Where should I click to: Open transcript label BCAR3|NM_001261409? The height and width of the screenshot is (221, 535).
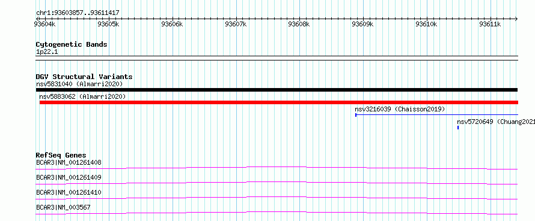69,177
